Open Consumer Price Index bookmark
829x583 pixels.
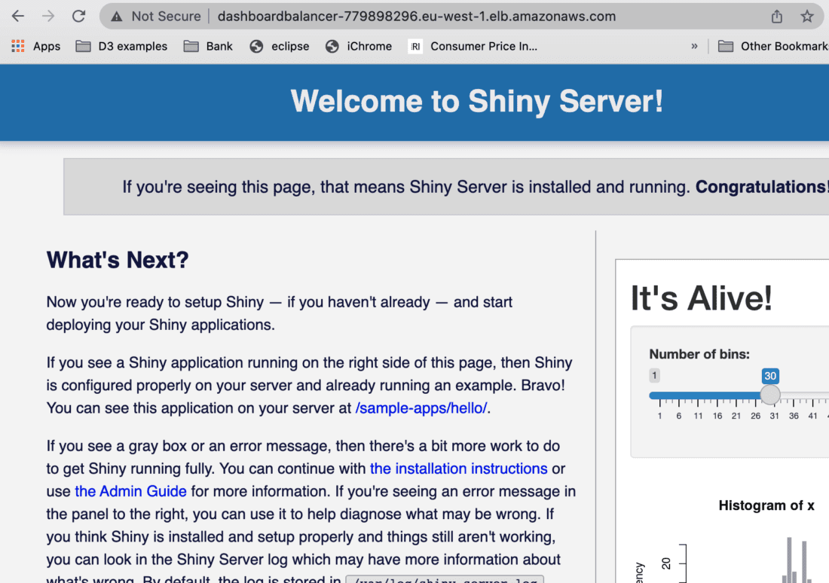point(473,46)
